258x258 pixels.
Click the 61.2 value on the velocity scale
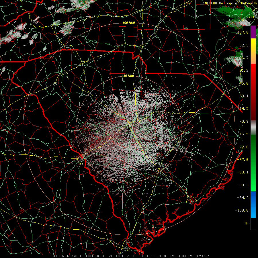tap(244, 71)
